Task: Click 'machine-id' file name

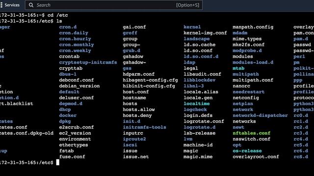Action: [x=198, y=145]
